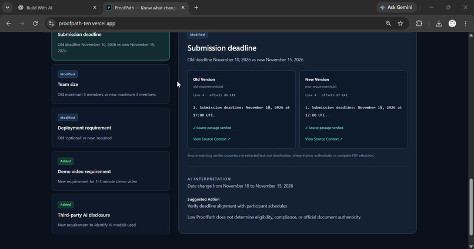Open Chrome three-dot menu
The width and height of the screenshot is (474, 249).
tap(466, 24)
